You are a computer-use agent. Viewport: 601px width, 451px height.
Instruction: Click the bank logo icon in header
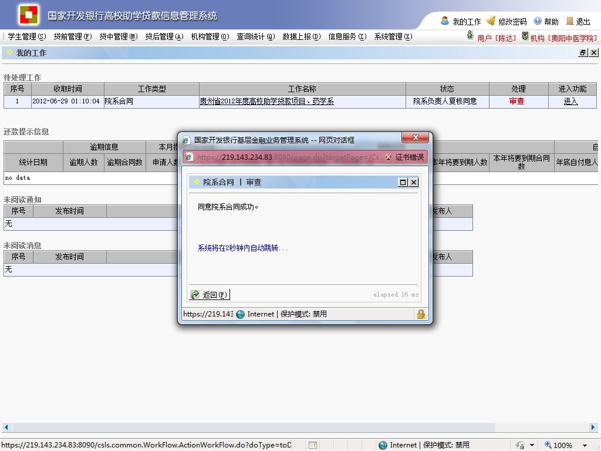tap(29, 15)
